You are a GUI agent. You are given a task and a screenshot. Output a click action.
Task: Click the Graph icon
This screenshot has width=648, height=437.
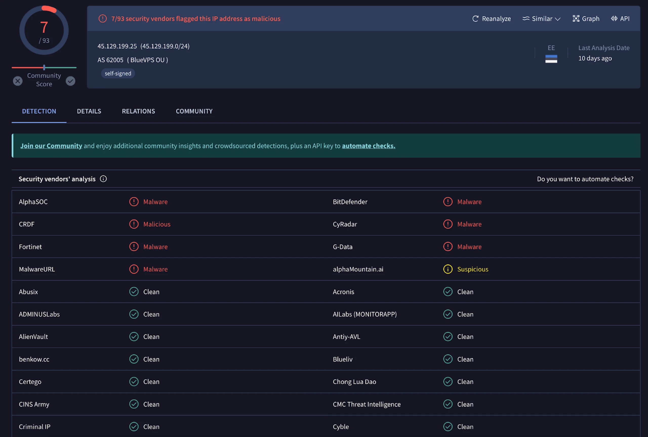click(x=576, y=19)
